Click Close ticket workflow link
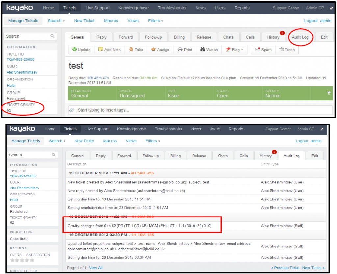The width and height of the screenshot is (337, 274). 19,239
